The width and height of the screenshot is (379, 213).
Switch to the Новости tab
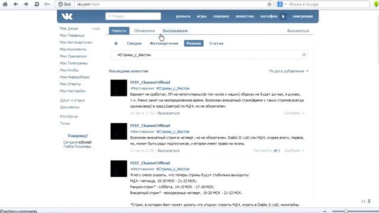click(119, 31)
